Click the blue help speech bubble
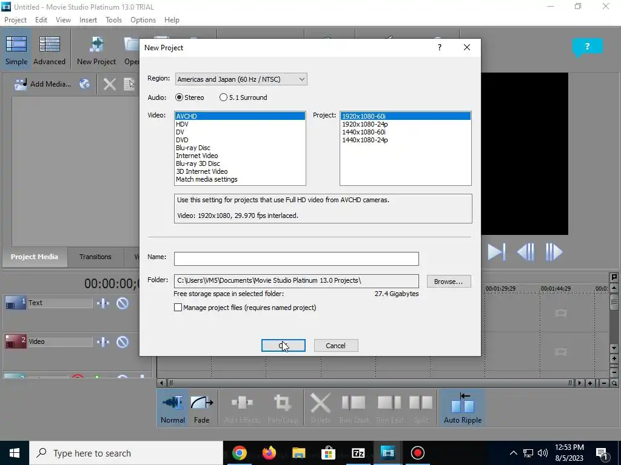Viewport: 621px width, 465px height. (587, 47)
